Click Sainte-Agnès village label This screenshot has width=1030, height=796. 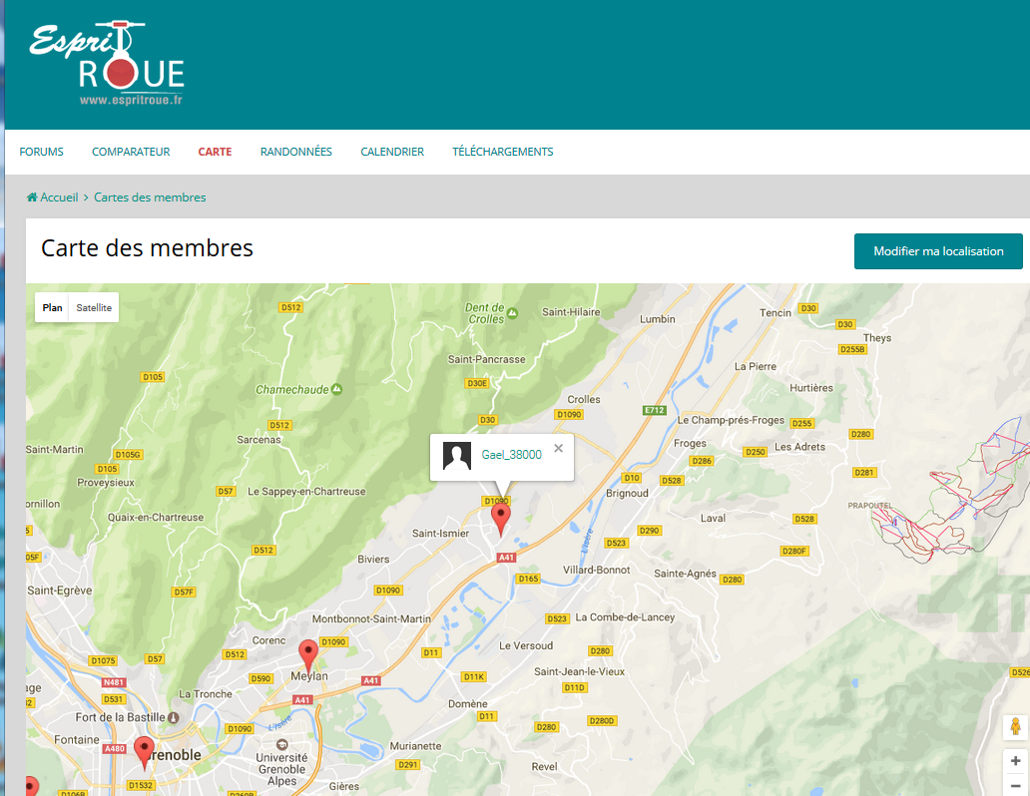[685, 574]
